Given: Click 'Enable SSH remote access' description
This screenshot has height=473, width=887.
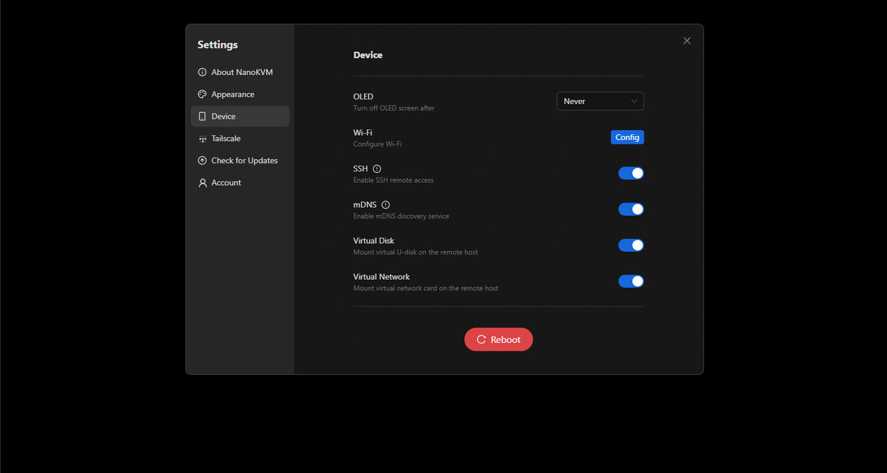Looking at the screenshot, I should [x=393, y=180].
